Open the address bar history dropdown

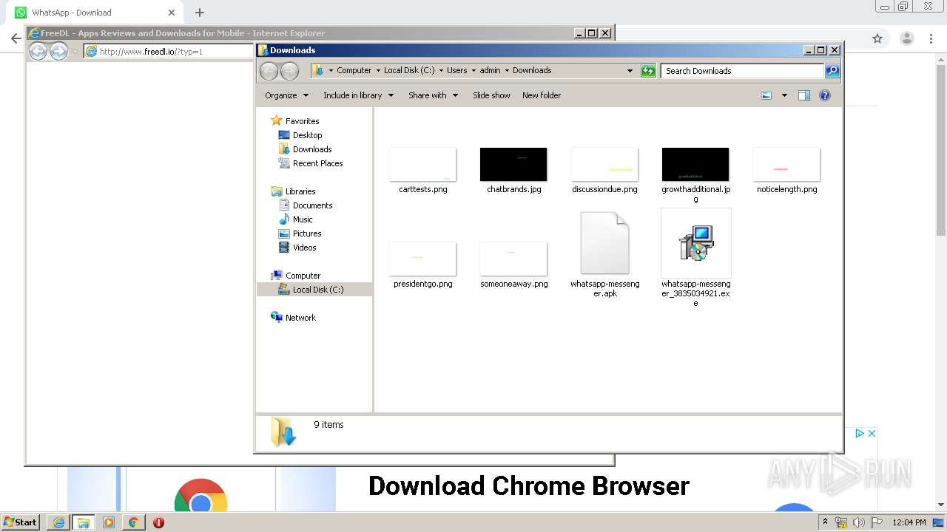click(630, 71)
